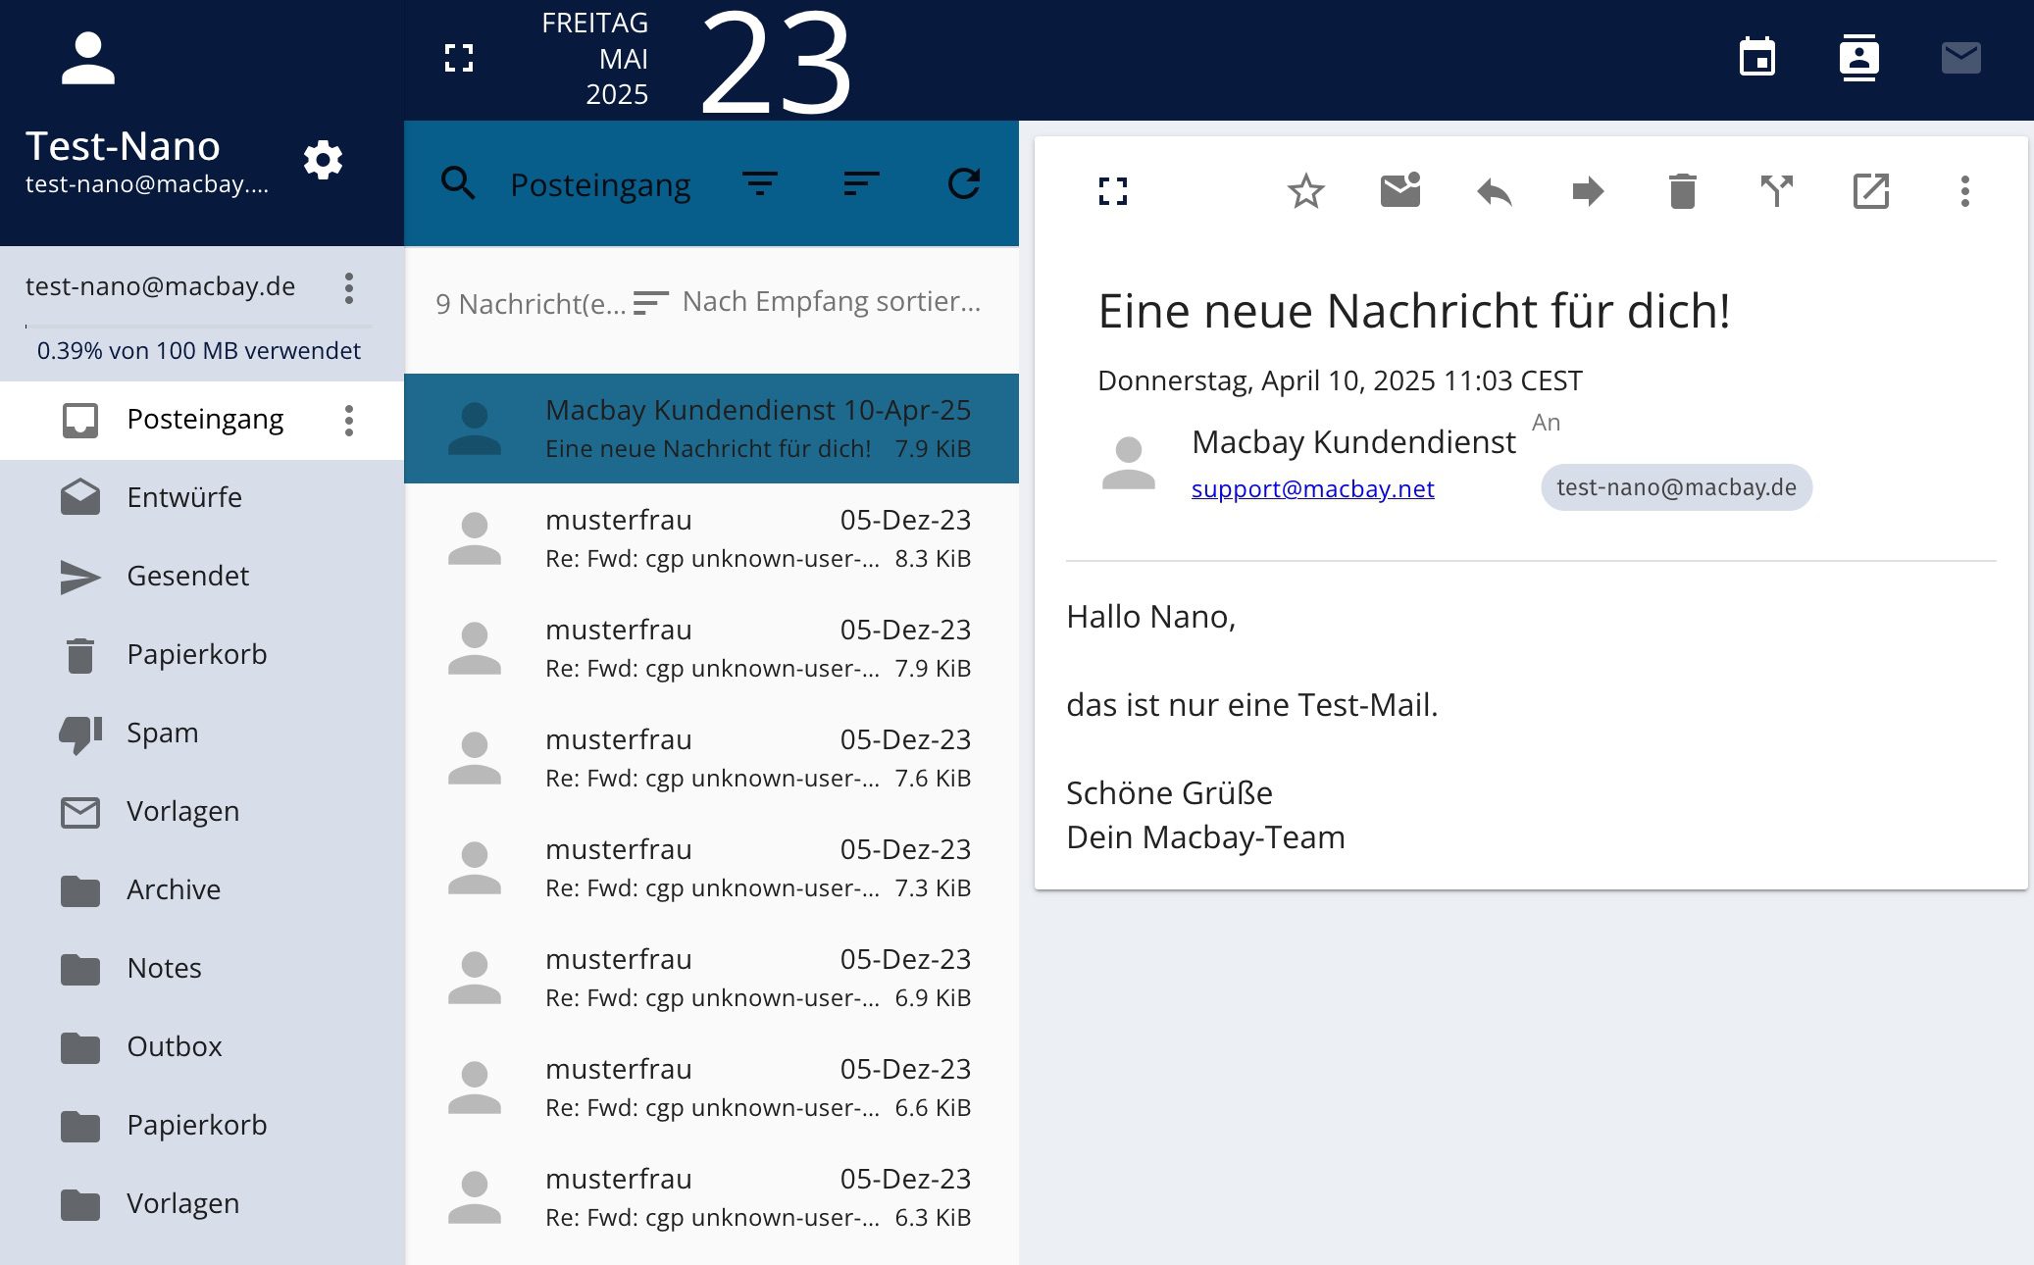Click the storage usage 0.39% von 100 MB
2034x1265 pixels.
[198, 350]
